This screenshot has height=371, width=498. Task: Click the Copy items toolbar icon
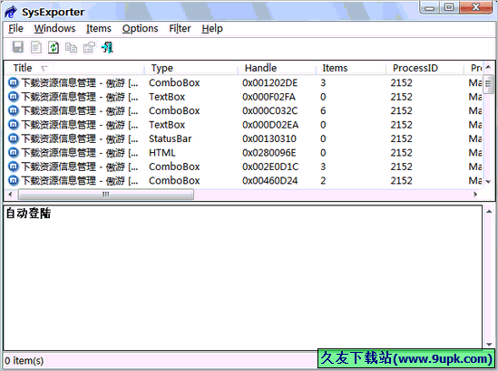pyautogui.click(x=71, y=48)
